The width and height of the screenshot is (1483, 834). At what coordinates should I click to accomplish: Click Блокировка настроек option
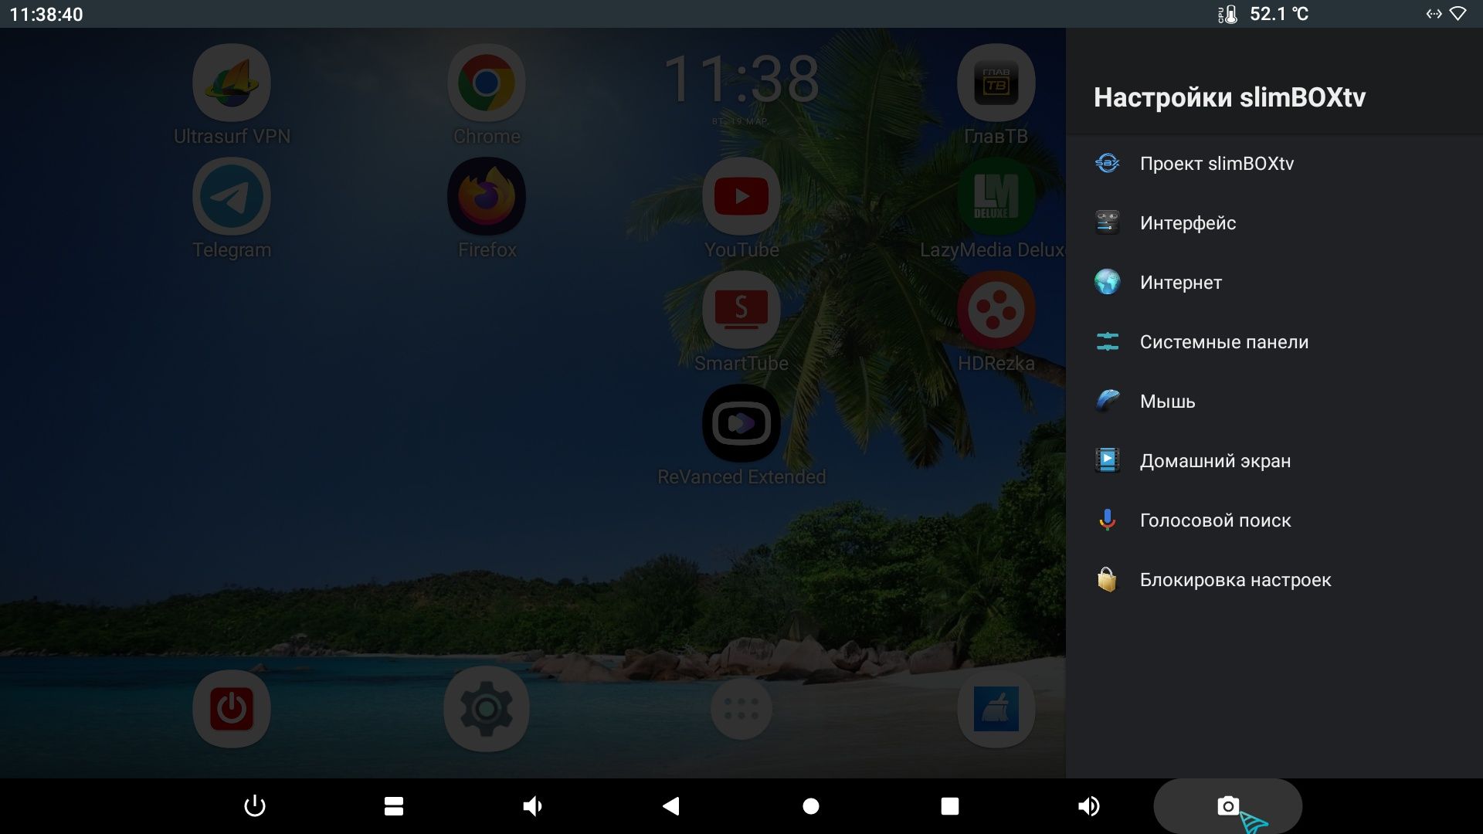click(1234, 579)
